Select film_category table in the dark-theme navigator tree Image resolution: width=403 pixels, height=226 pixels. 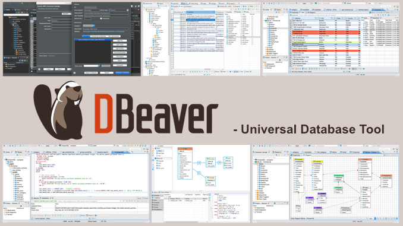tap(20, 42)
